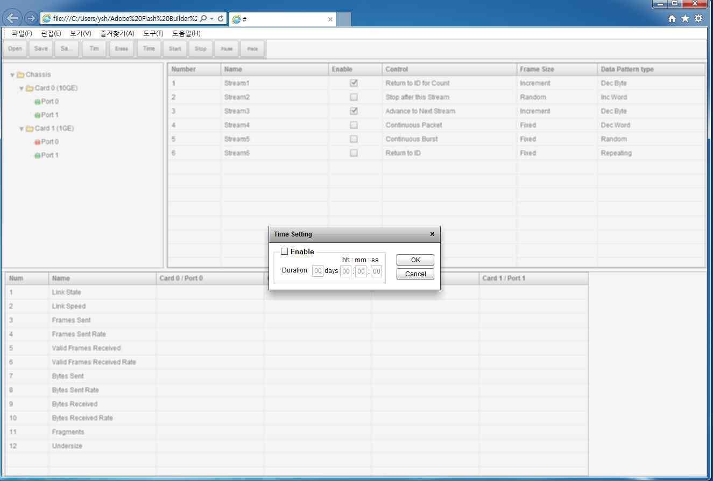Click the hh hours input field
Viewport: 713px width, 481px height.
coord(346,271)
